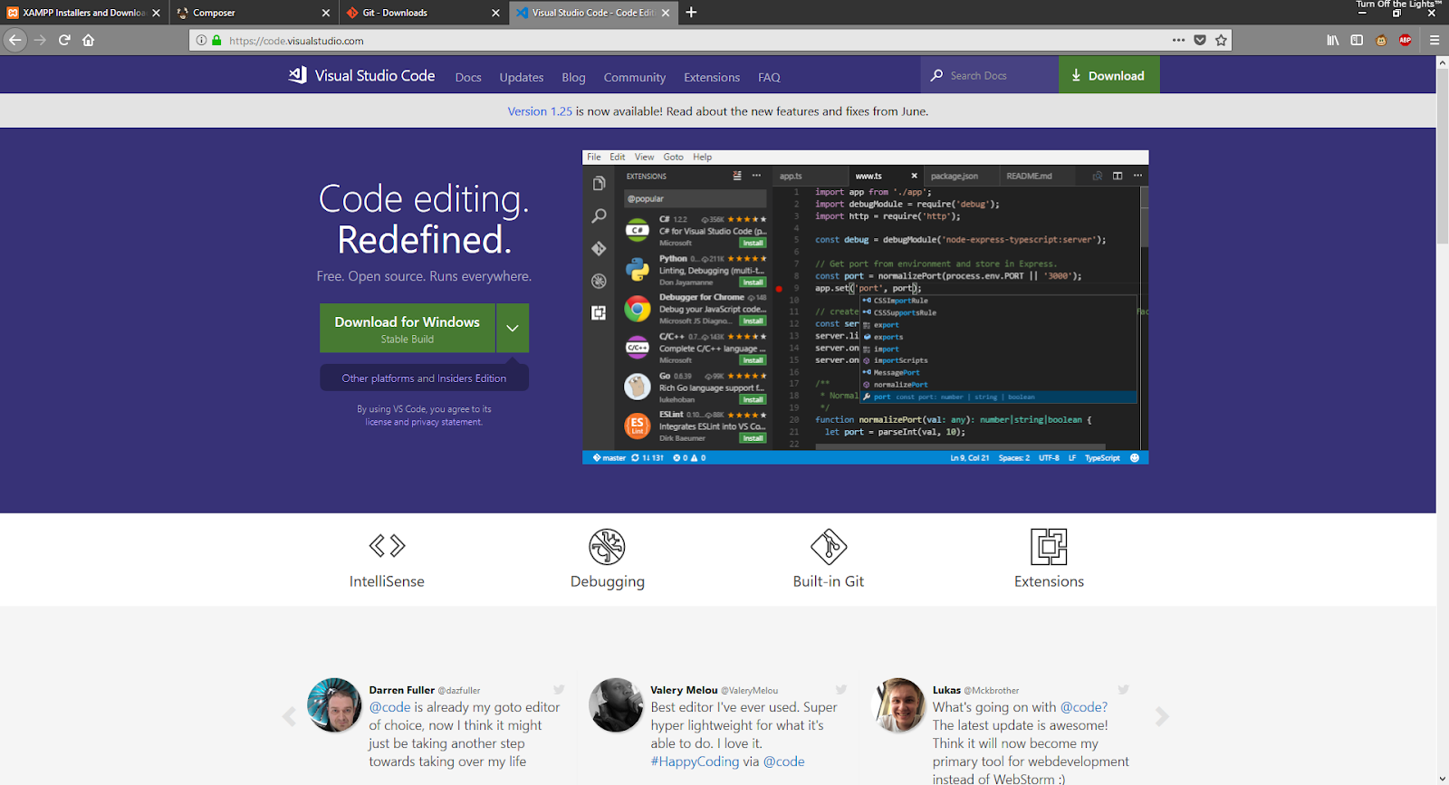
Task: Open the Firefox library icon
Action: coord(1333,40)
